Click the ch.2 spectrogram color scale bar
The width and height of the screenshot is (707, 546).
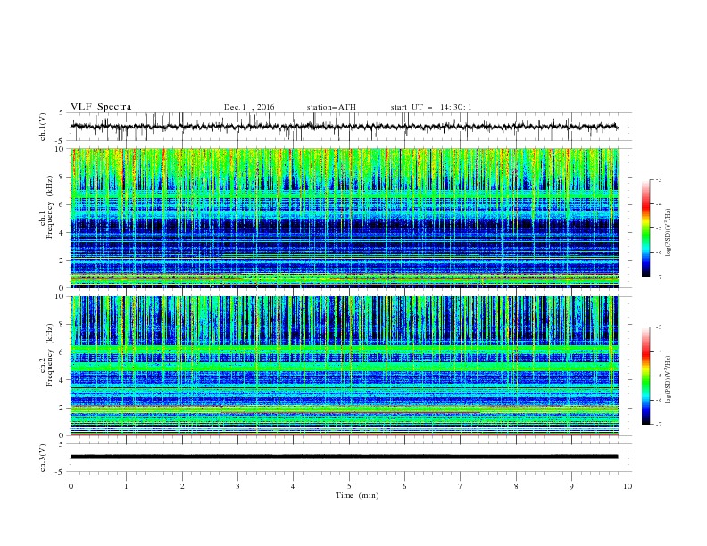click(x=646, y=376)
